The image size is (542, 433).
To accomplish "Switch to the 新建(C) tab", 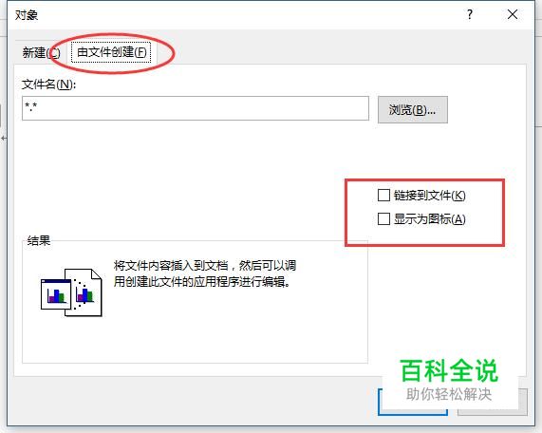I will click(x=41, y=52).
